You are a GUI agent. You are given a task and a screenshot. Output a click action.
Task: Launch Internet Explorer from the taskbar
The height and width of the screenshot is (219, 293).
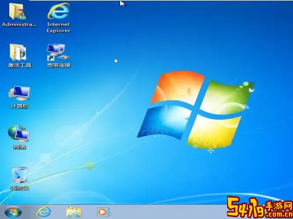pos(44,212)
